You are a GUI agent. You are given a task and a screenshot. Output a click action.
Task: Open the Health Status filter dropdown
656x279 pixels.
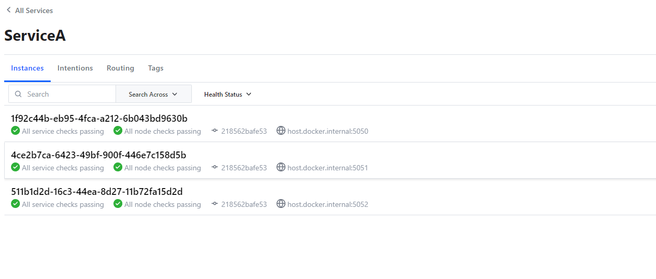tap(227, 94)
